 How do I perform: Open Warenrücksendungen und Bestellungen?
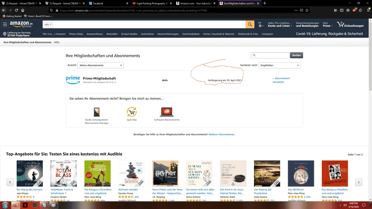tap(307, 24)
